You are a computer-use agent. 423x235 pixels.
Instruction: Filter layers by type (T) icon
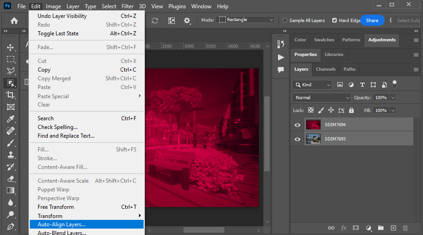pos(362,84)
